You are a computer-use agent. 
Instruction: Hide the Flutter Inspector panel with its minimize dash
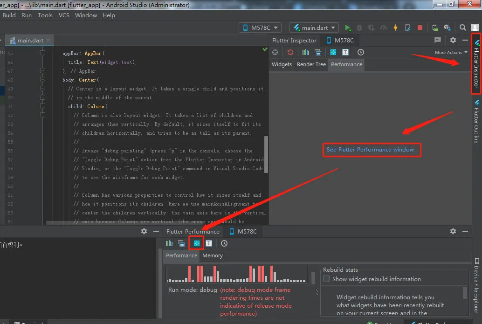465,40
